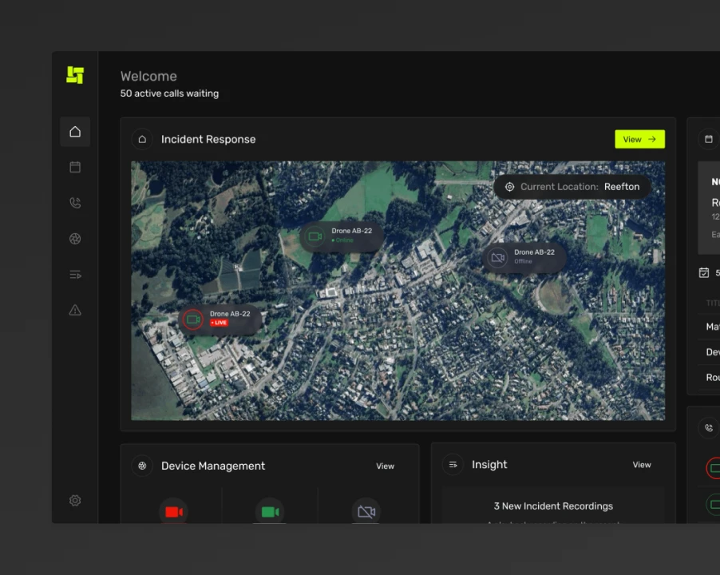This screenshot has height=575, width=720.
Task: Select the offline Drone AB-22 camera marker
Action: click(x=498, y=258)
